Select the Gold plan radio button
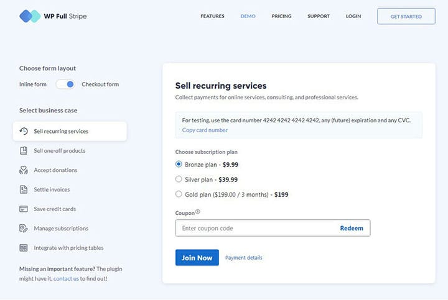448x300 pixels. pos(179,194)
